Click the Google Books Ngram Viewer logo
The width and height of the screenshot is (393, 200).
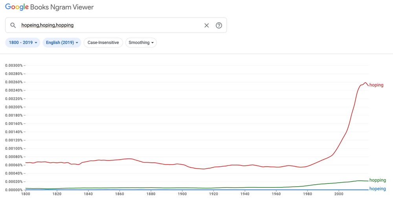point(50,7)
